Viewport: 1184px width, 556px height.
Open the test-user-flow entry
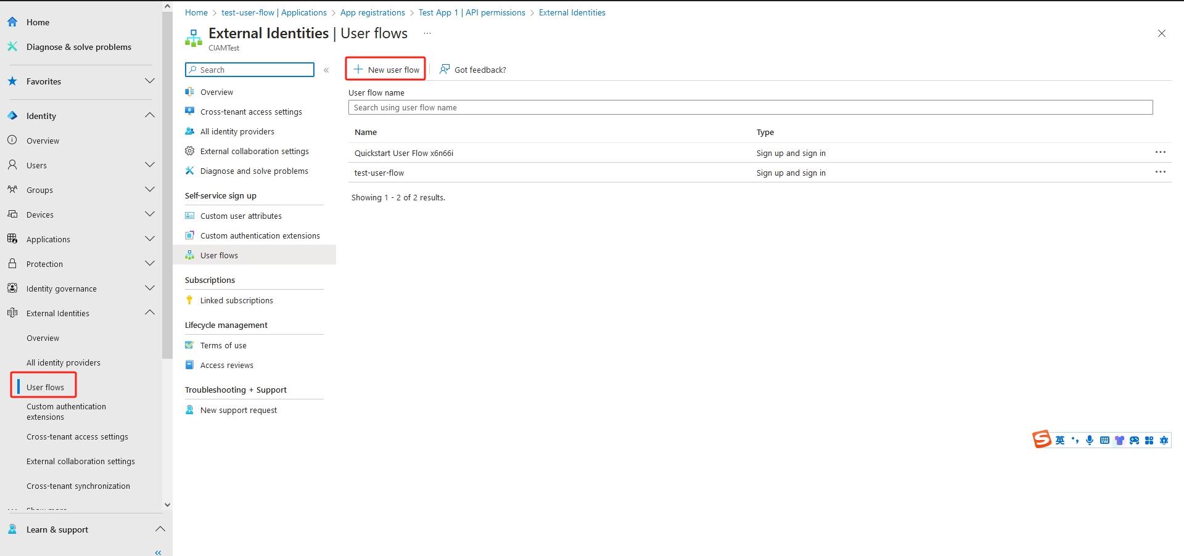pos(379,173)
